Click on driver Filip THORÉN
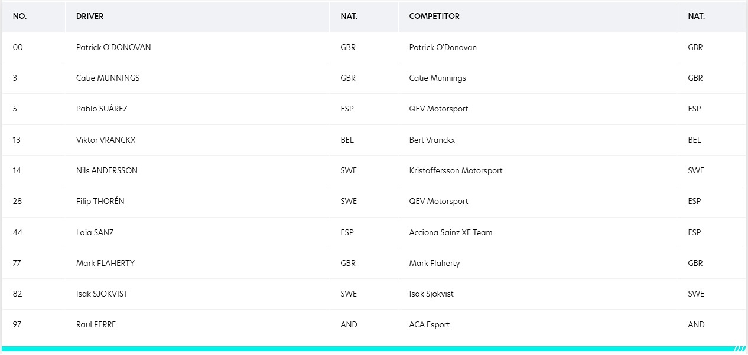 [100, 201]
